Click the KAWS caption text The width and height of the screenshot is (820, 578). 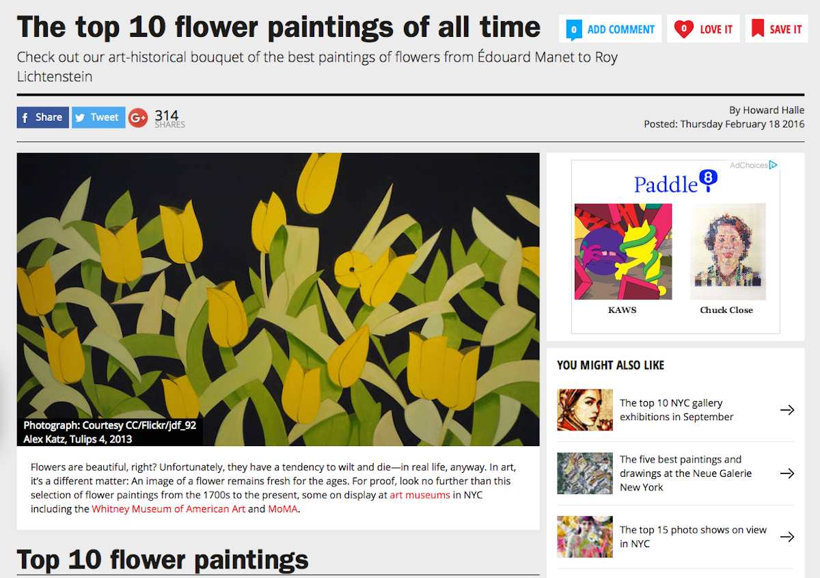pos(623,310)
